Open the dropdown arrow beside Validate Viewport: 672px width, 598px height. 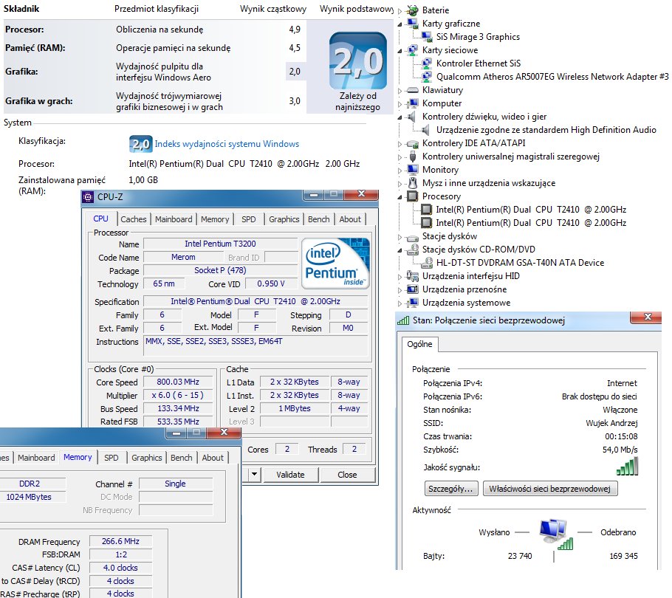pyautogui.click(x=254, y=474)
